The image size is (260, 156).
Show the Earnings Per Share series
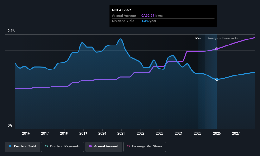click(144, 147)
